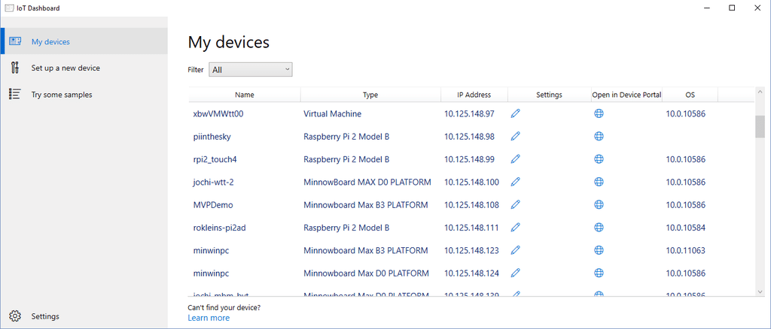Open Device Portal globe for 10.125.148.123
Viewport: 771px width, 329px height.
coord(599,250)
